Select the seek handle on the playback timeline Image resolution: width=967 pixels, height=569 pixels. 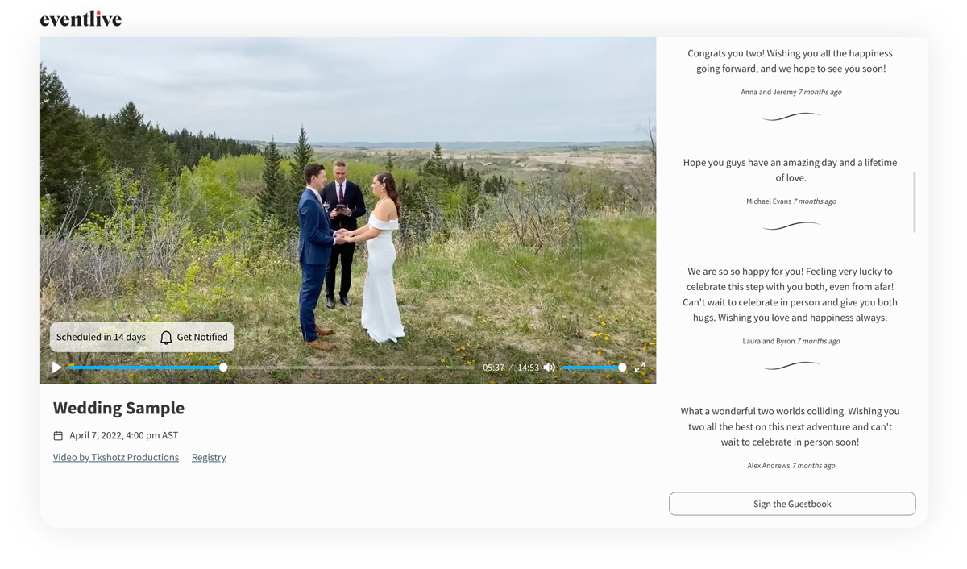[223, 367]
